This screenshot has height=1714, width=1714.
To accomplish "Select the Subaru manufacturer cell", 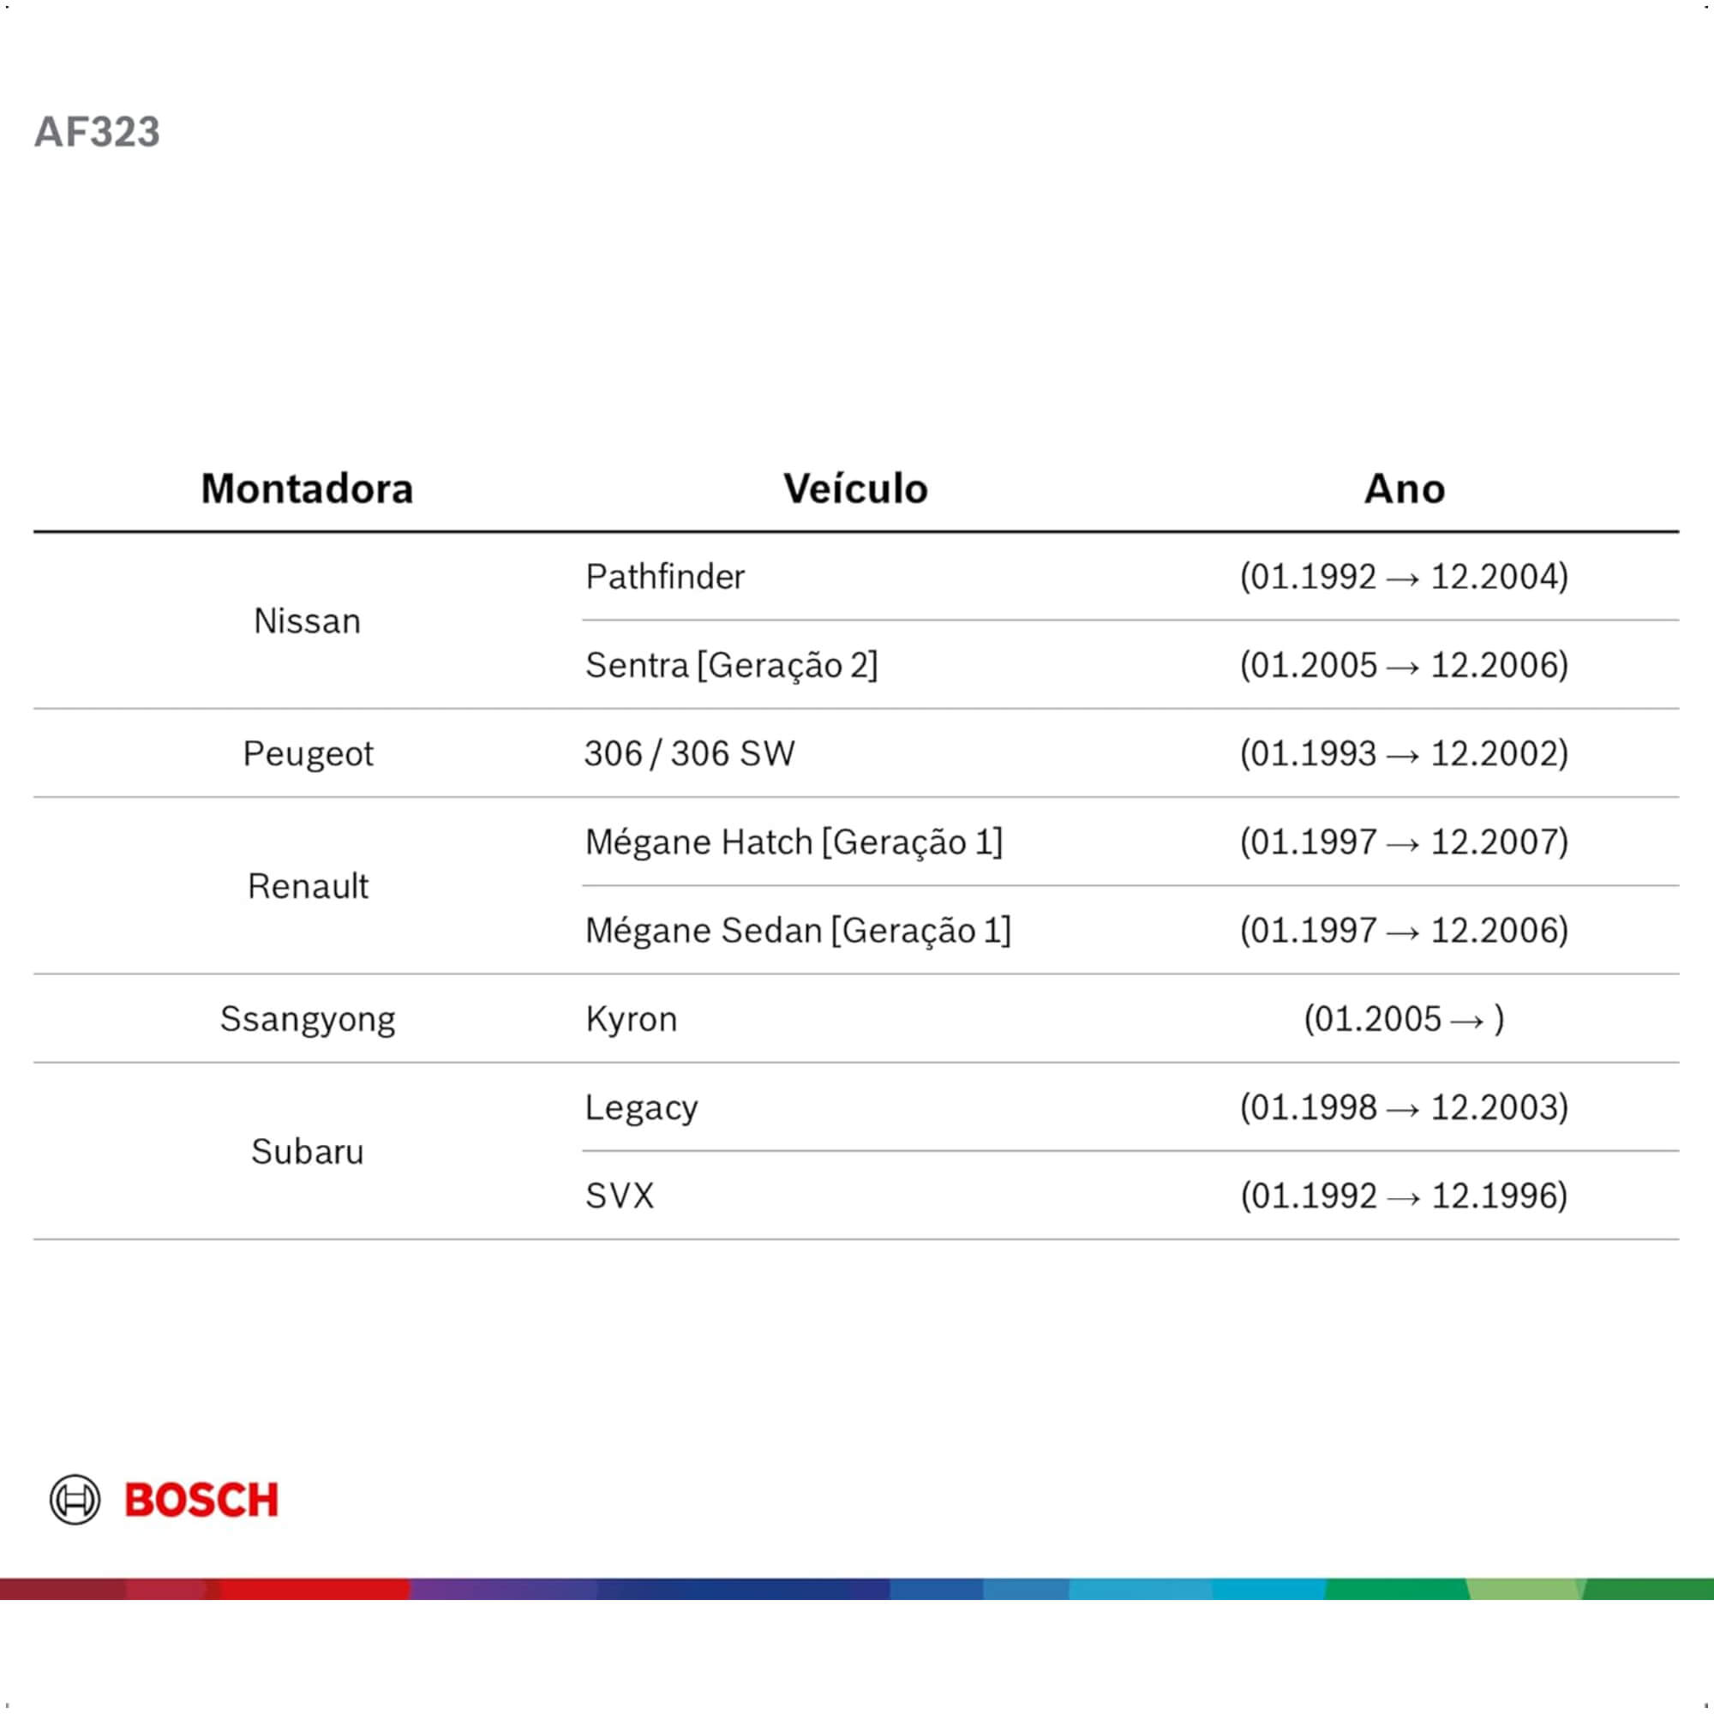I will pyautogui.click(x=307, y=1152).
